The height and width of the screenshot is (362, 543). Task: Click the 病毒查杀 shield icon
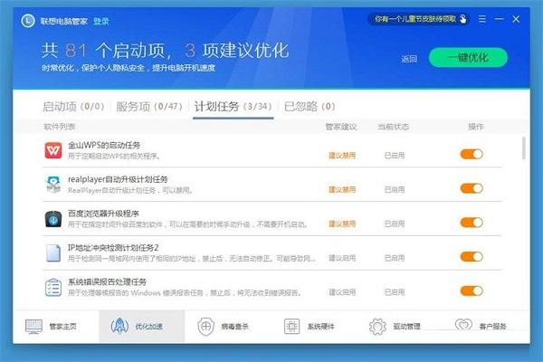(x=205, y=327)
